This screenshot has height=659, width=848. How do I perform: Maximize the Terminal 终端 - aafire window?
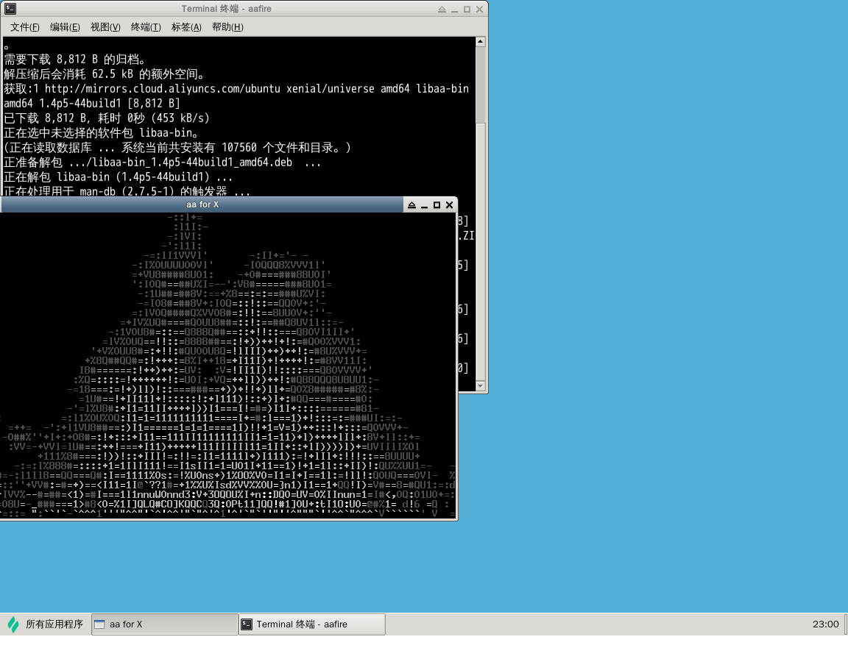(x=467, y=9)
